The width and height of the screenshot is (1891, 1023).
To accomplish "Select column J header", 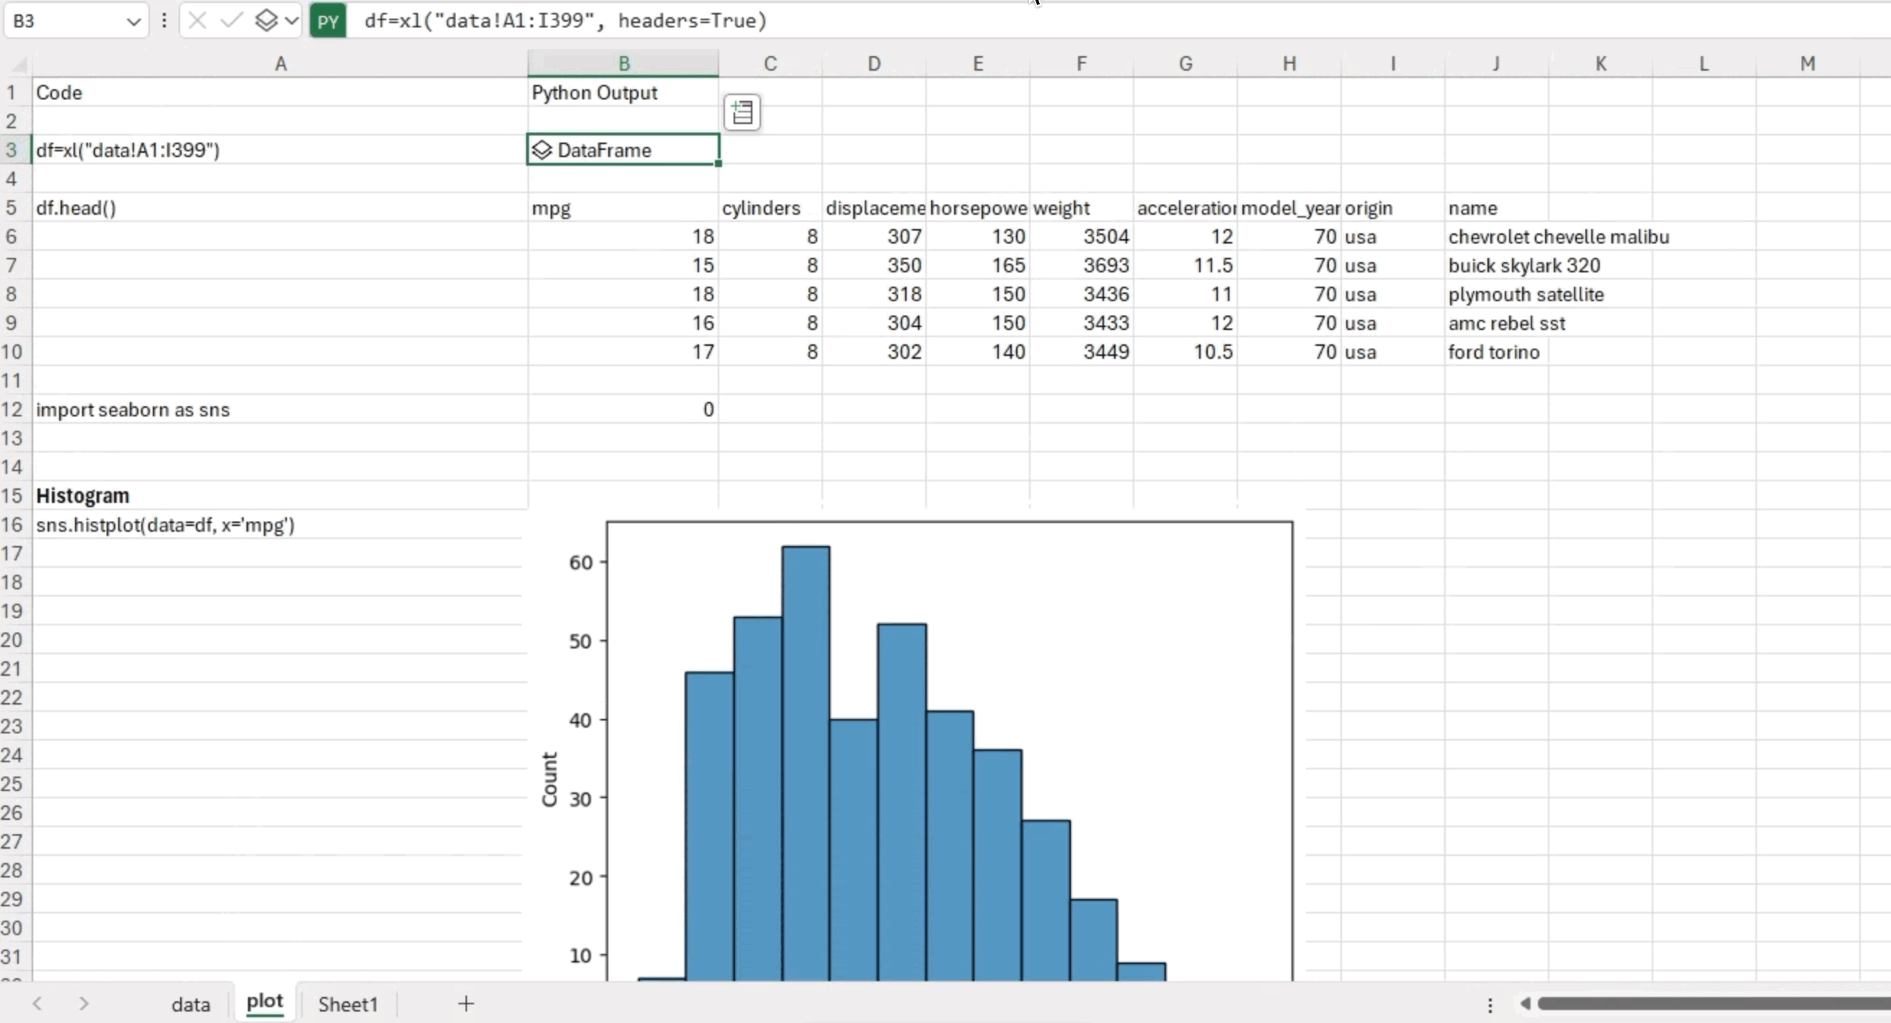I will [x=1496, y=64].
